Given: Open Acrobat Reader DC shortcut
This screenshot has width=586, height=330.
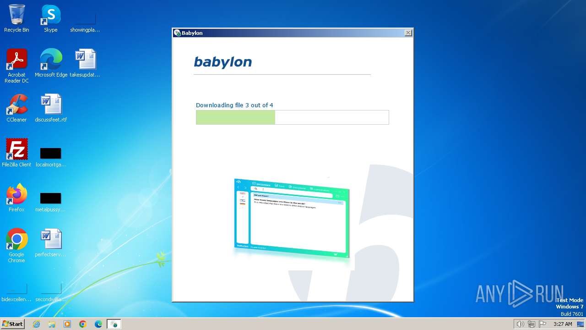Looking at the screenshot, I should 16,66.
